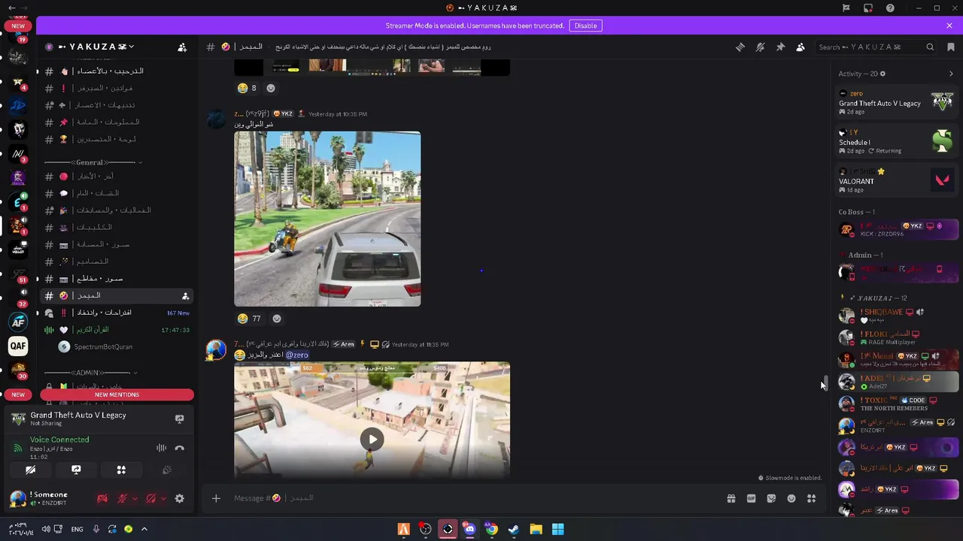Click add-member icon on selected channel
The width and height of the screenshot is (963, 541).
click(x=185, y=296)
